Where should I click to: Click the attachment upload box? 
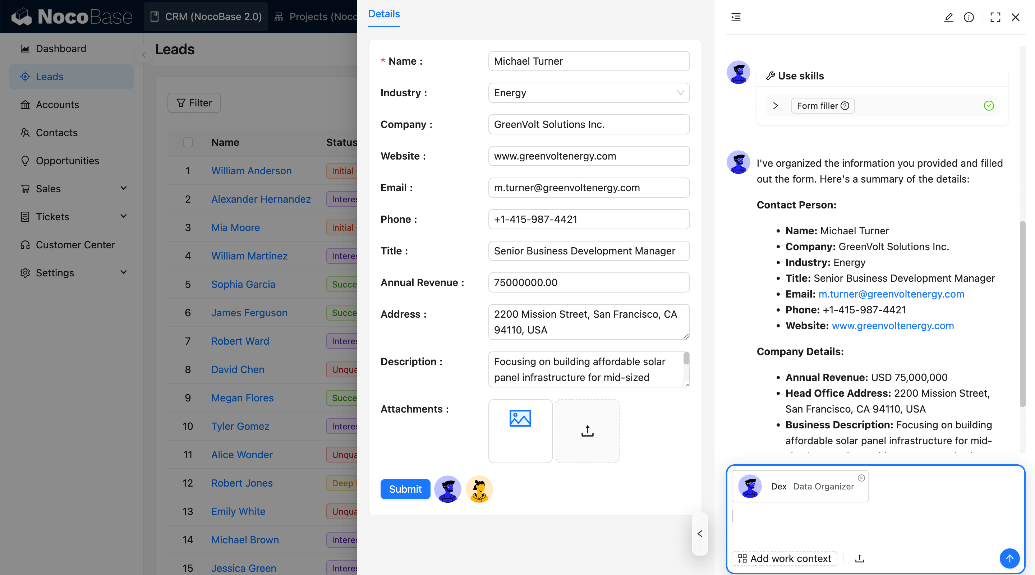(587, 431)
